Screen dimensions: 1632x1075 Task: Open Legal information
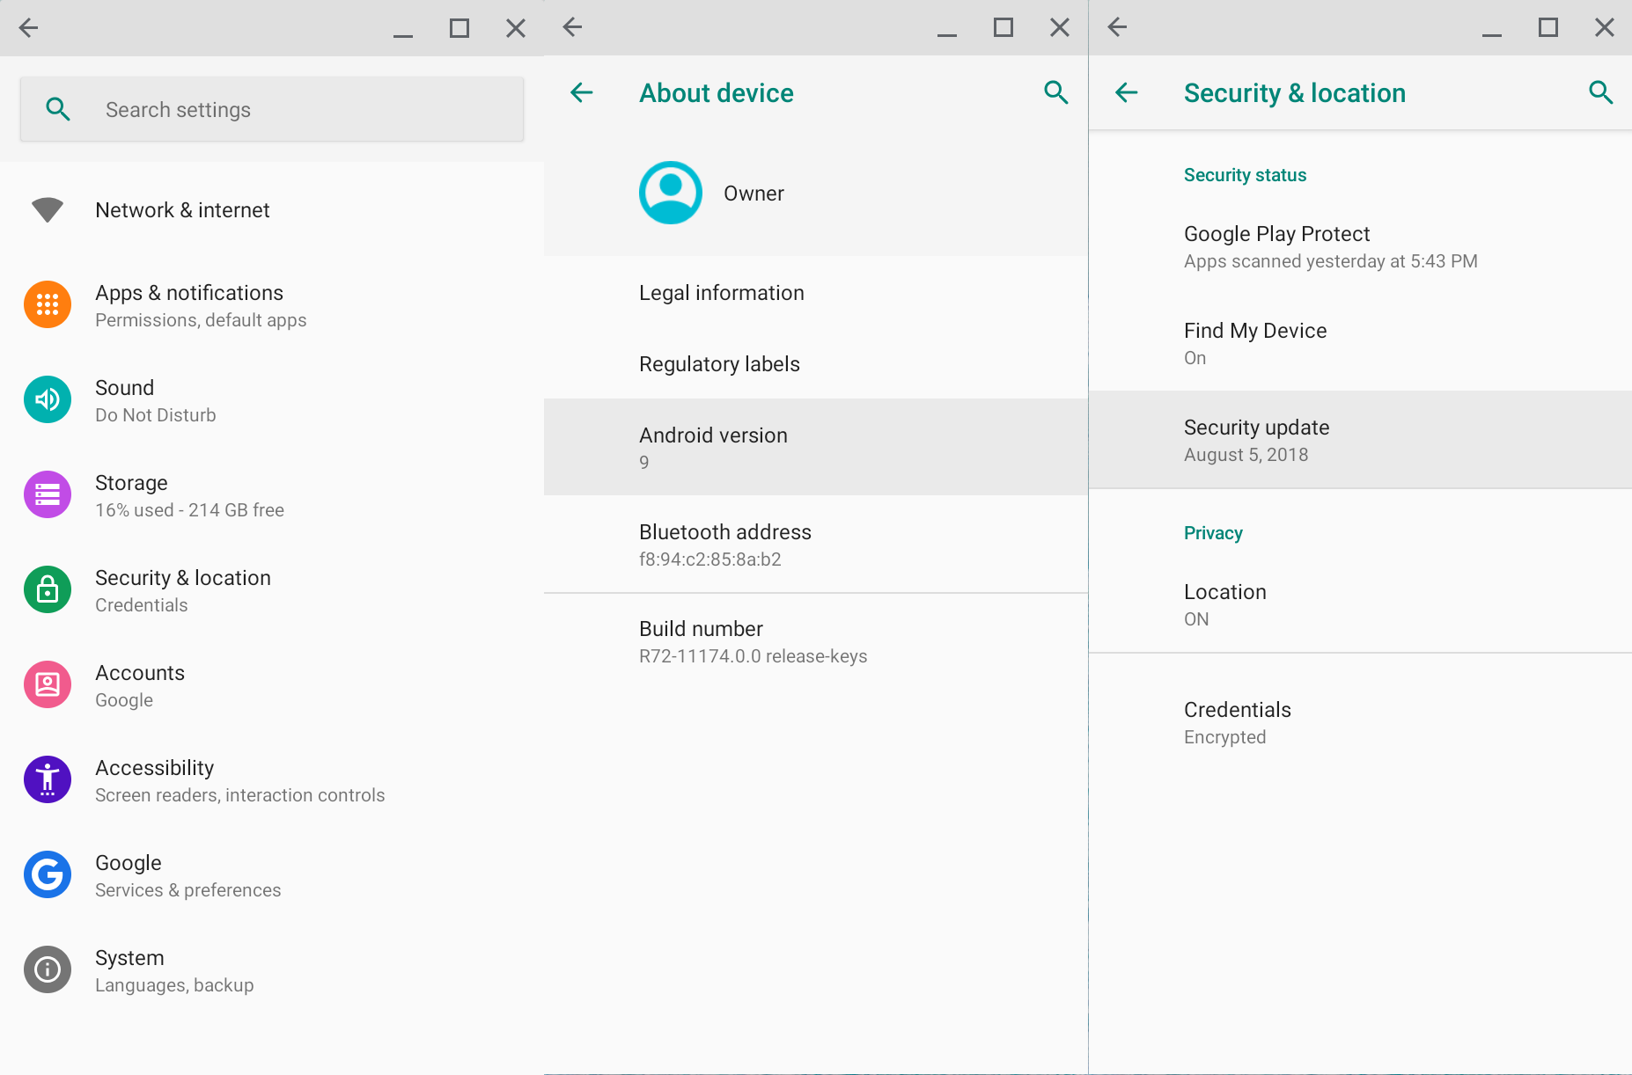722,293
